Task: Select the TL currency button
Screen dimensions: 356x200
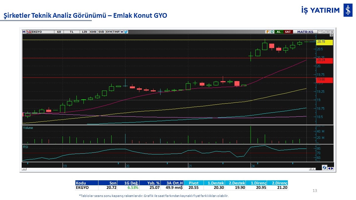Action: point(72,32)
